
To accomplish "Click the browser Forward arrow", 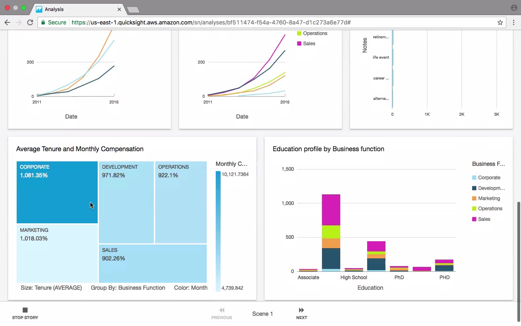I will click(18, 22).
